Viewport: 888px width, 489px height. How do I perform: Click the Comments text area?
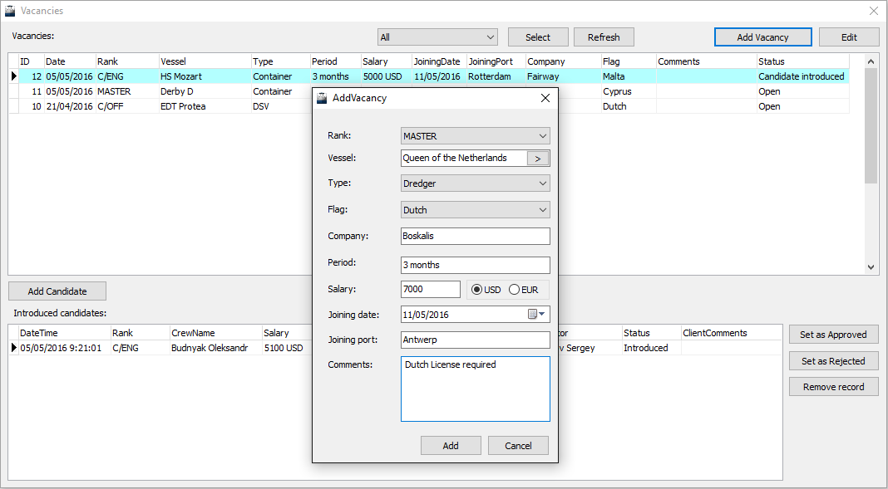(475, 389)
